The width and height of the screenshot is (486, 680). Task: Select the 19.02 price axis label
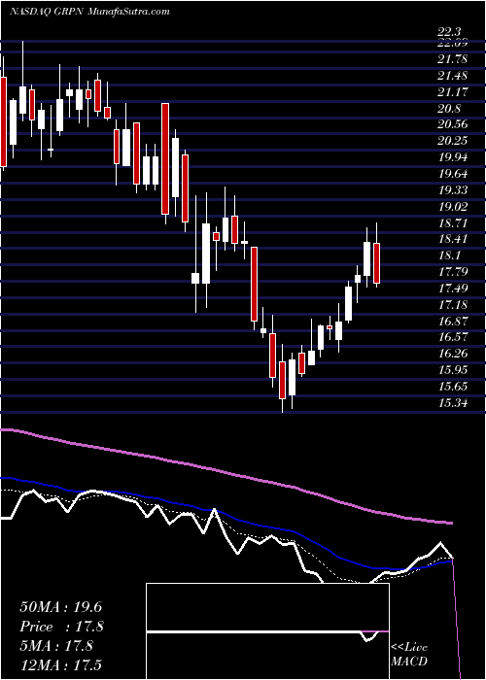[x=453, y=206]
